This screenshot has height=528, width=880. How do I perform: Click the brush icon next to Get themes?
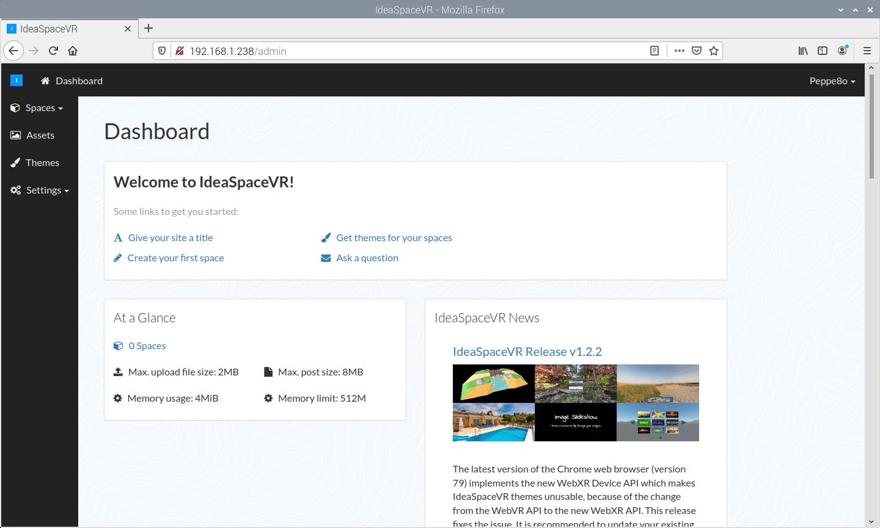[326, 238]
